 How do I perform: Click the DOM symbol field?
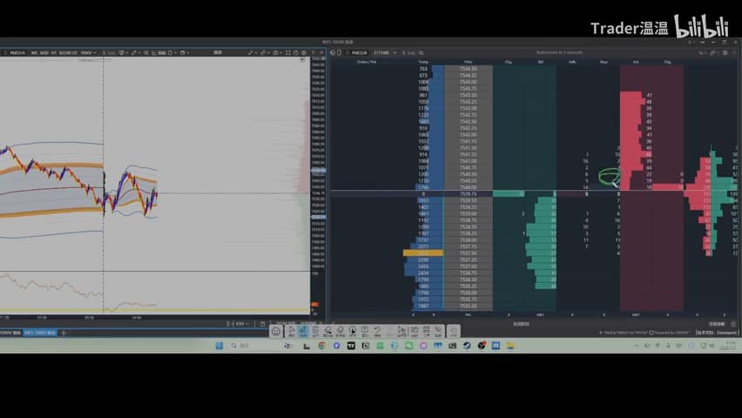pyautogui.click(x=359, y=52)
